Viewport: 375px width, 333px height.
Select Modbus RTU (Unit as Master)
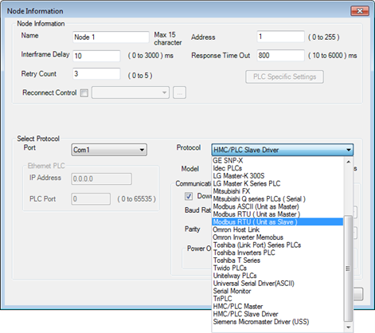click(278, 214)
